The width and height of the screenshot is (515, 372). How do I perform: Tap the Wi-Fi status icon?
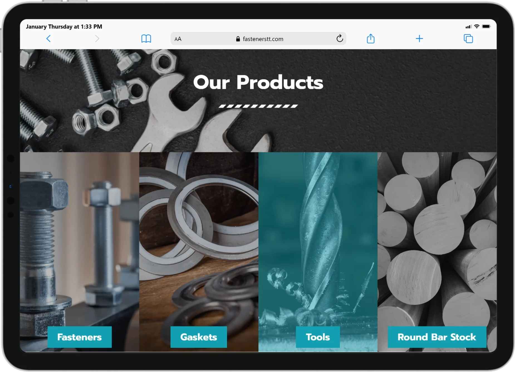(477, 26)
